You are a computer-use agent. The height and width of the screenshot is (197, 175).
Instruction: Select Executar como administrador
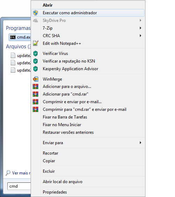coord(88,13)
